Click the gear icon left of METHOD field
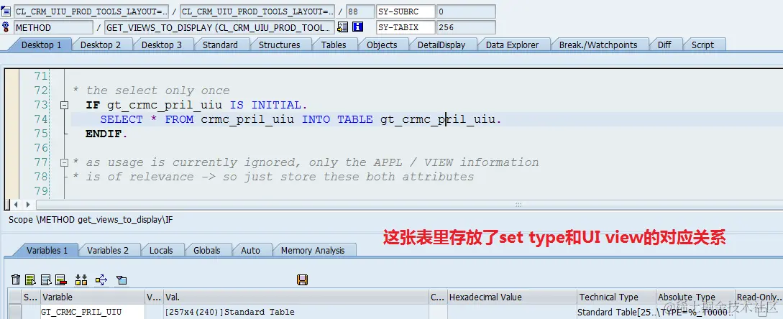Viewport: 783px width, 319px height. 6,27
